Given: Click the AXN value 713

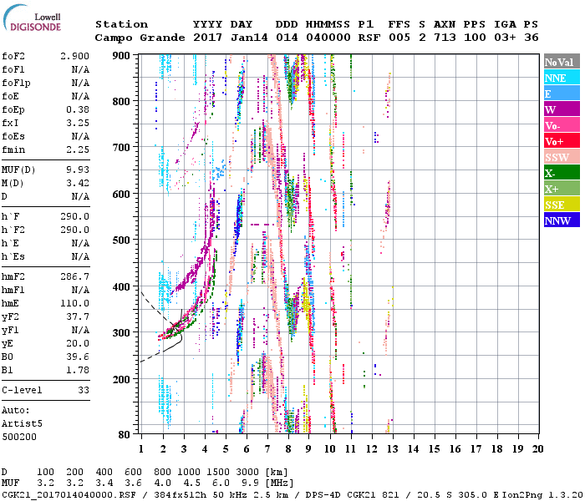Looking at the screenshot, I should (x=445, y=38).
